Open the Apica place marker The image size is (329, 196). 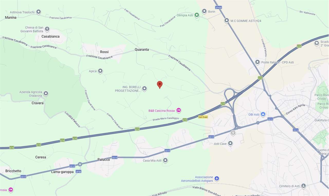click(x=100, y=71)
